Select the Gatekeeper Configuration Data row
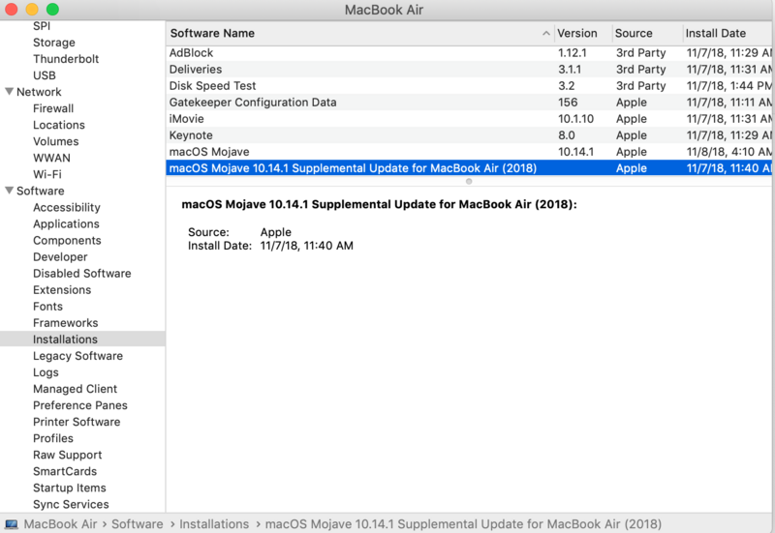 pos(469,103)
